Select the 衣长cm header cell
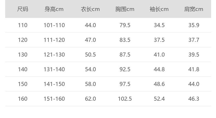The height and width of the screenshot is (118, 216). (x=90, y=9)
